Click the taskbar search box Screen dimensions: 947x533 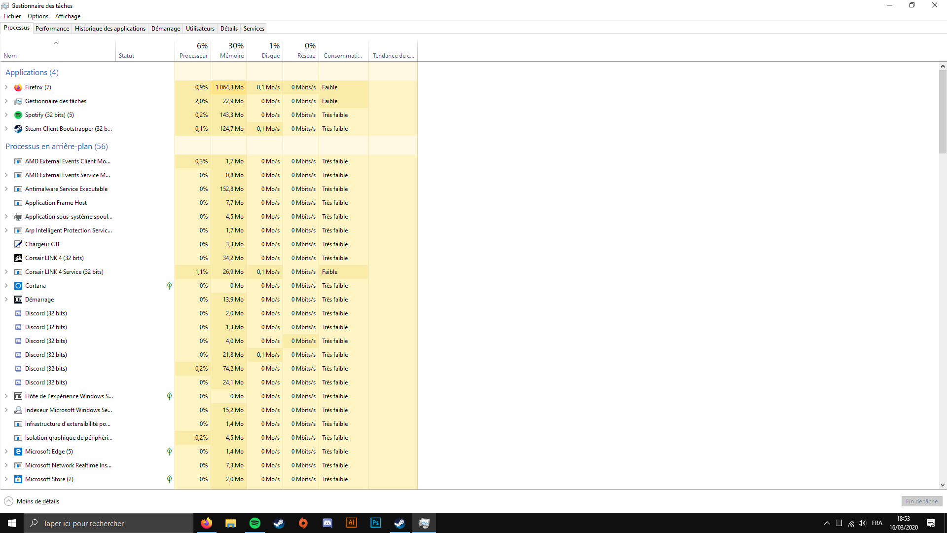pyautogui.click(x=109, y=523)
